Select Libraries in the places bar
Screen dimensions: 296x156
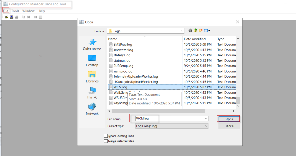tap(92, 77)
